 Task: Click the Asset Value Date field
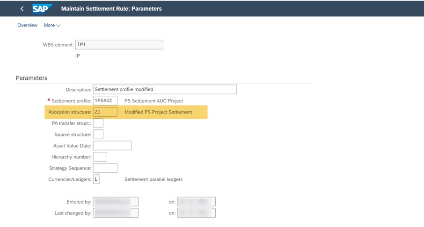point(112,146)
